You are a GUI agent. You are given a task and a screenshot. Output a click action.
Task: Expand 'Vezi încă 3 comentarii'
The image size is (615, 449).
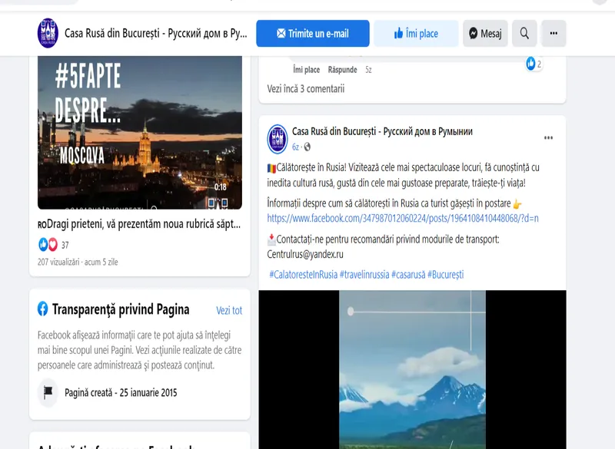click(x=306, y=89)
